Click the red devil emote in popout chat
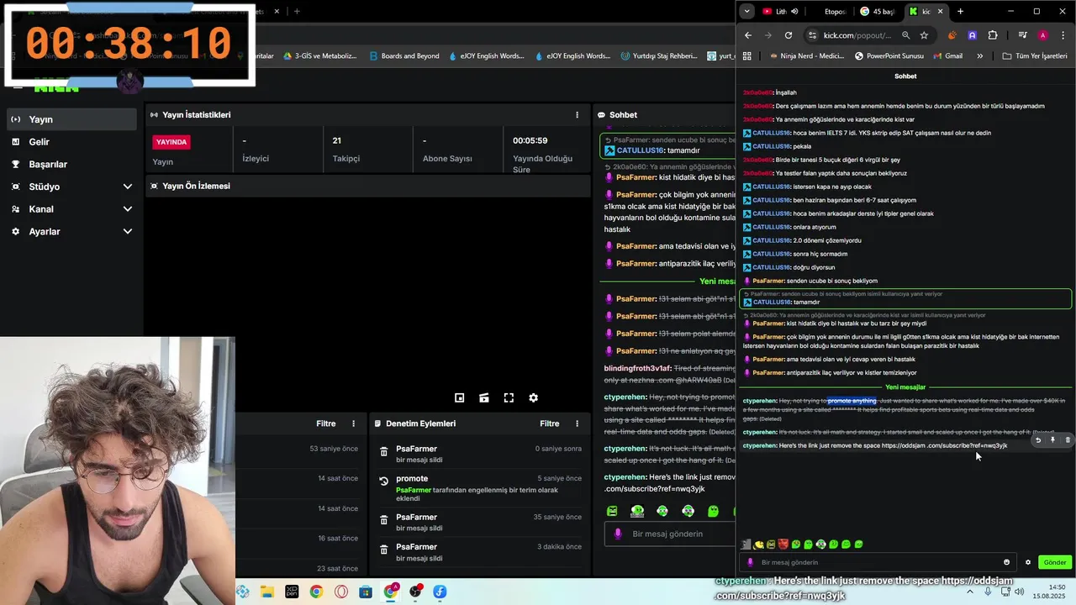 (783, 544)
